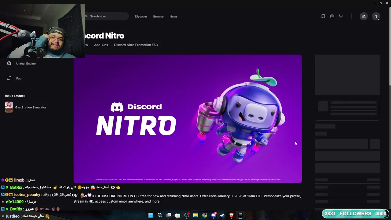This screenshot has width=391, height=220.
Task: Open the shopping cart icon
Action: [x=341, y=16]
